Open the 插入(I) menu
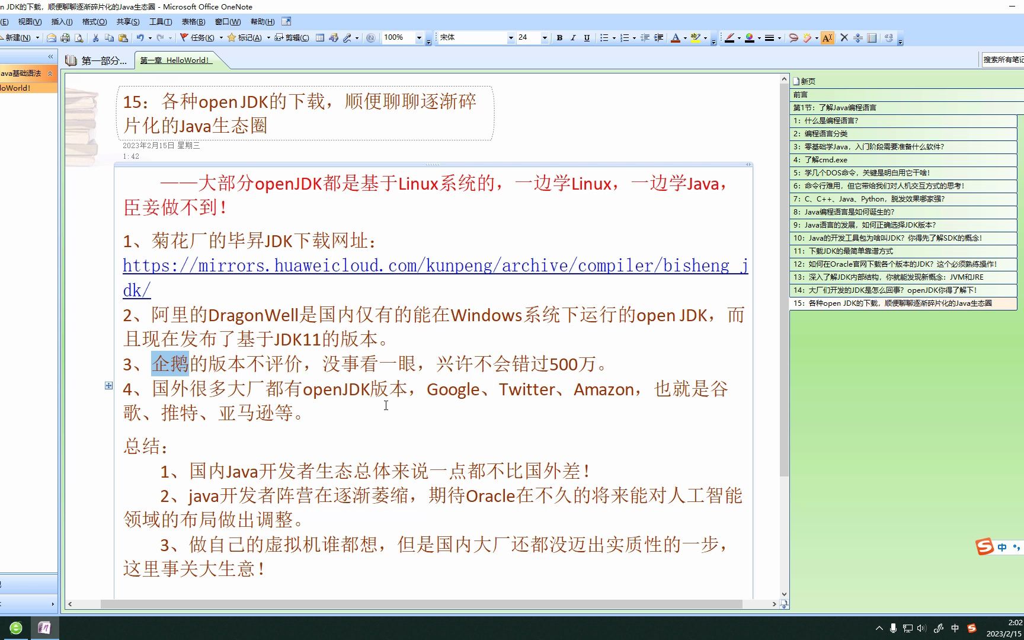This screenshot has height=640, width=1024. [x=62, y=21]
